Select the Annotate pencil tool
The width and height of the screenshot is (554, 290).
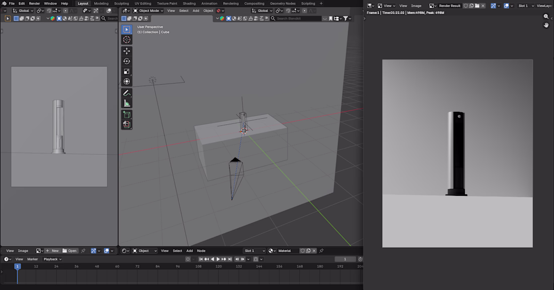click(x=126, y=93)
